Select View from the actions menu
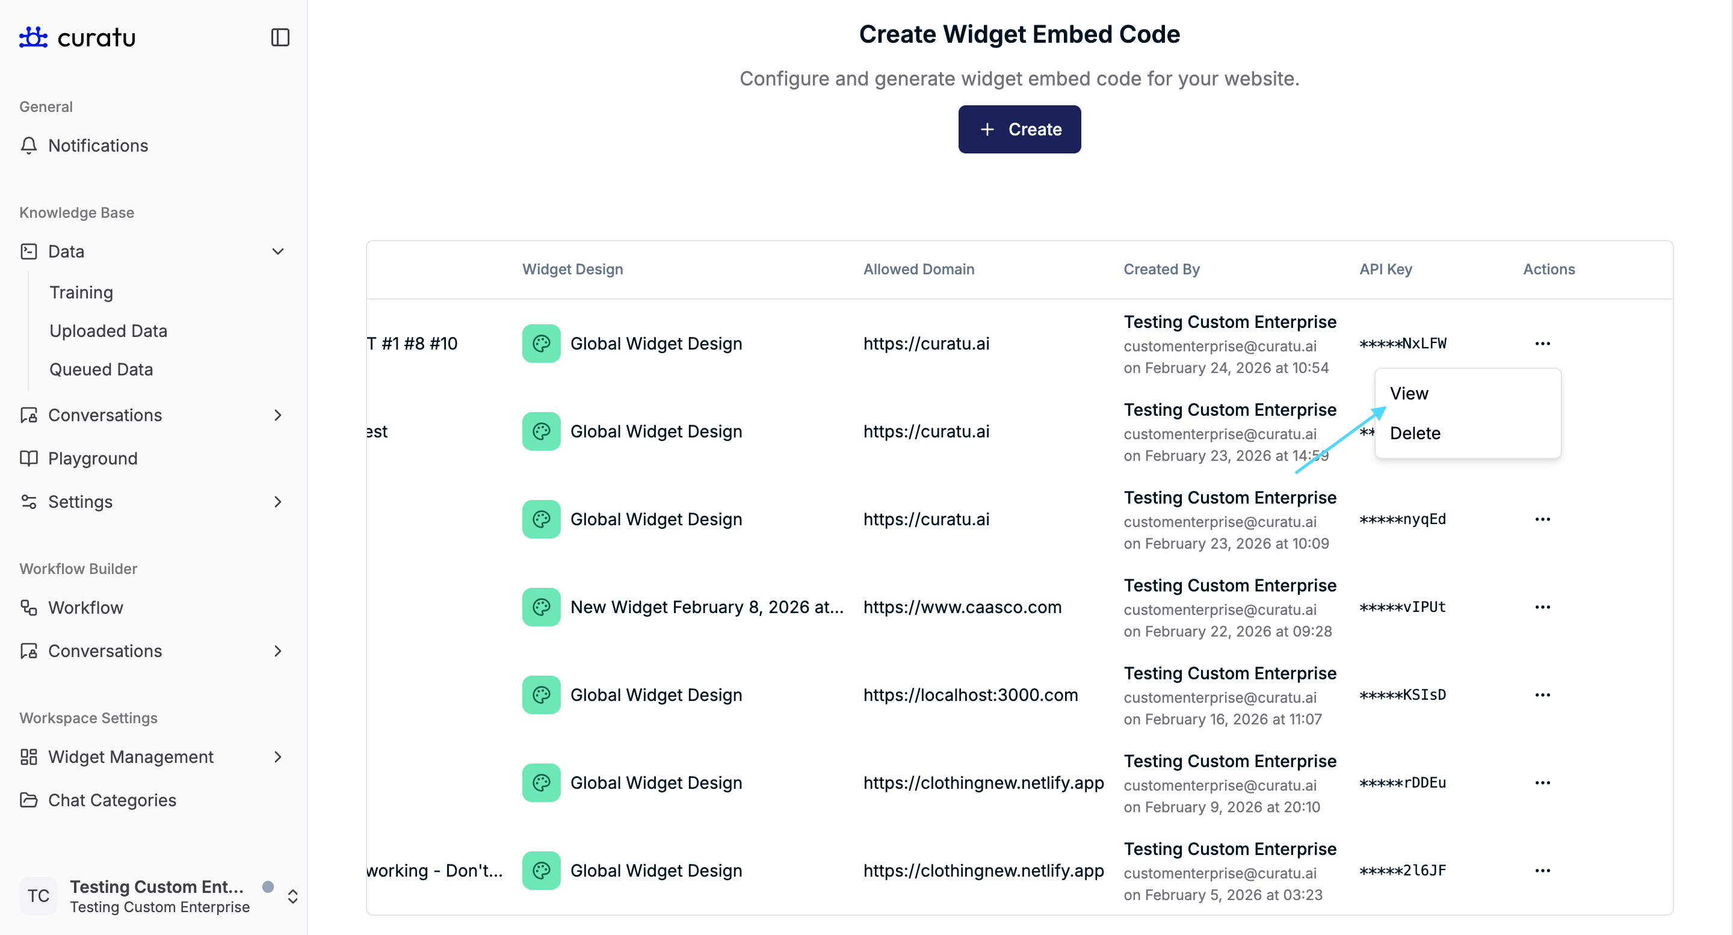This screenshot has height=935, width=1733. coord(1409,393)
